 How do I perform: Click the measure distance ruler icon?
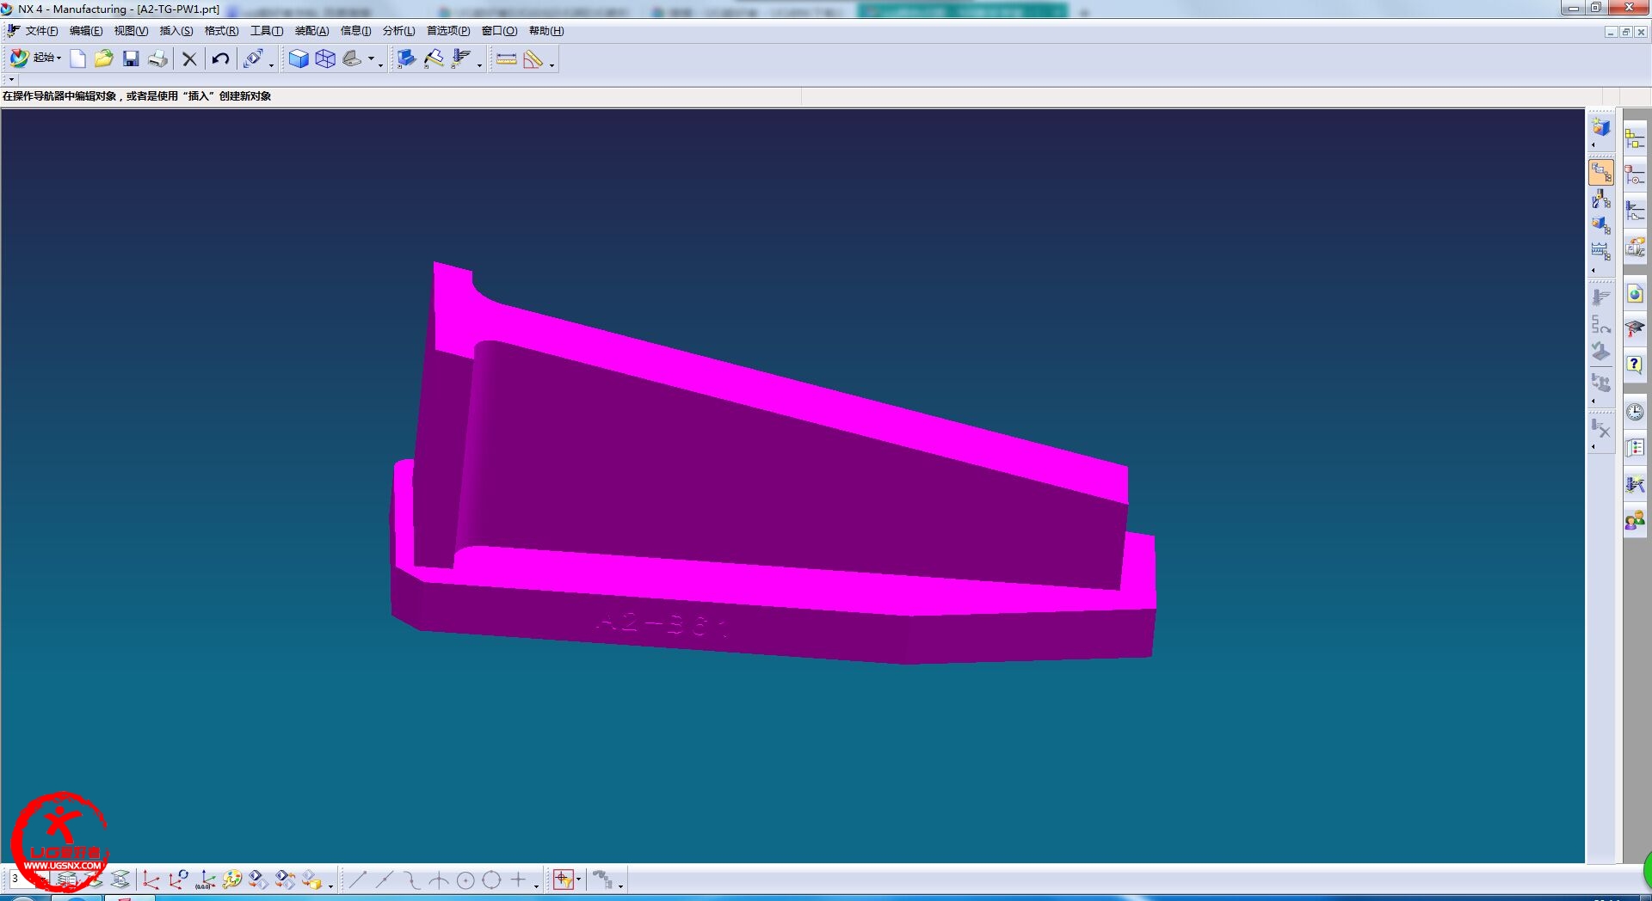[x=507, y=58]
